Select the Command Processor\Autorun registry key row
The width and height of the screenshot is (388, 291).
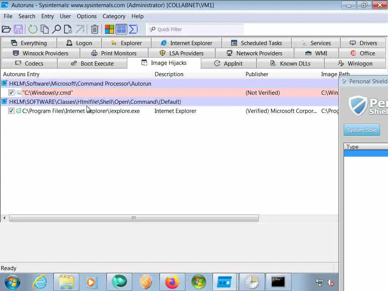pyautogui.click(x=169, y=84)
